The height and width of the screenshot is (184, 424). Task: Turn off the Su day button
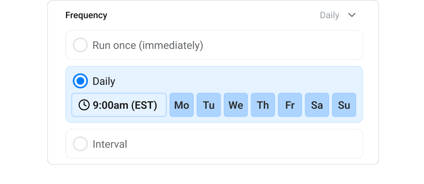(344, 105)
